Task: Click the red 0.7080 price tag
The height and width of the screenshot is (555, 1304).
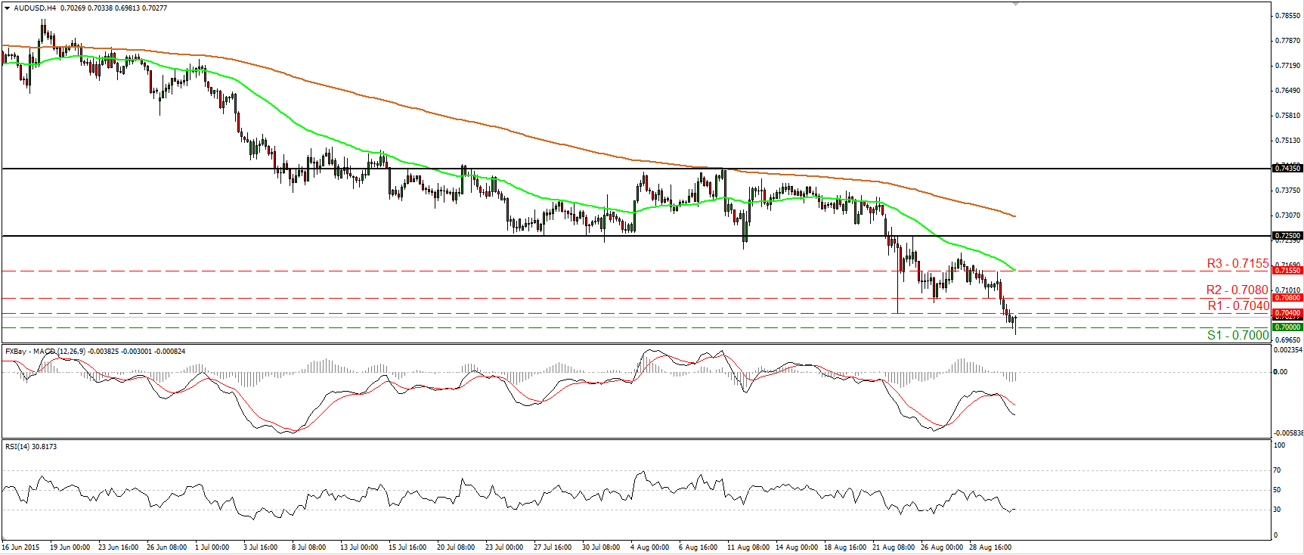Action: coord(1288,298)
